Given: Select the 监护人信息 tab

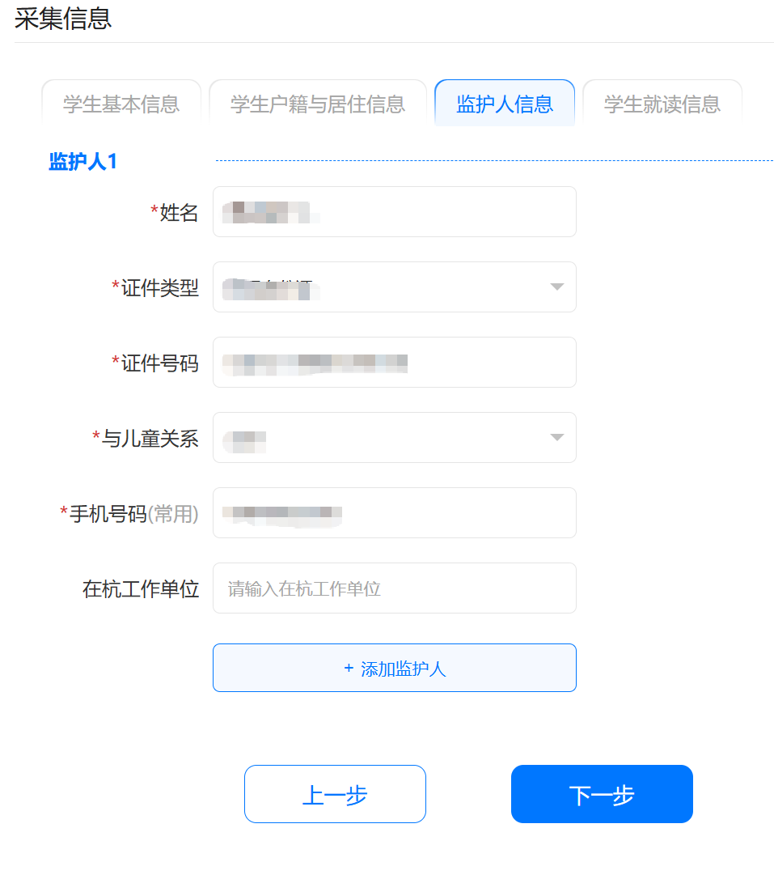Looking at the screenshot, I should point(505,103).
